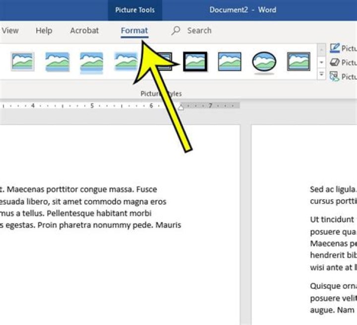Open the Picture Effects icon menu
Screen dimensions: 357x325
(x=335, y=62)
